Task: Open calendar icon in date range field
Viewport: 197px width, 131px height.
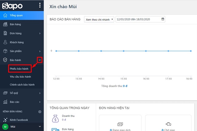Action: tap(163, 19)
